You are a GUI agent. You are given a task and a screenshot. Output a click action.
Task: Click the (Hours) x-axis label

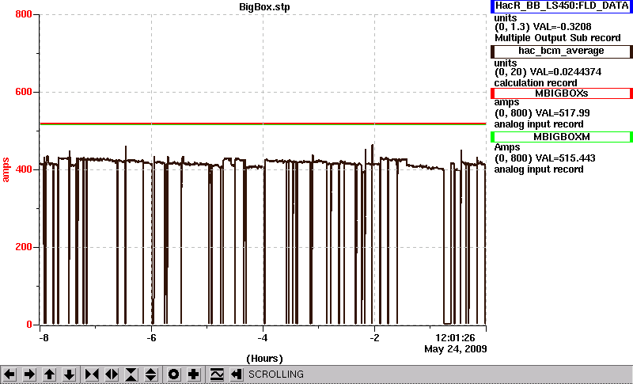pos(264,358)
